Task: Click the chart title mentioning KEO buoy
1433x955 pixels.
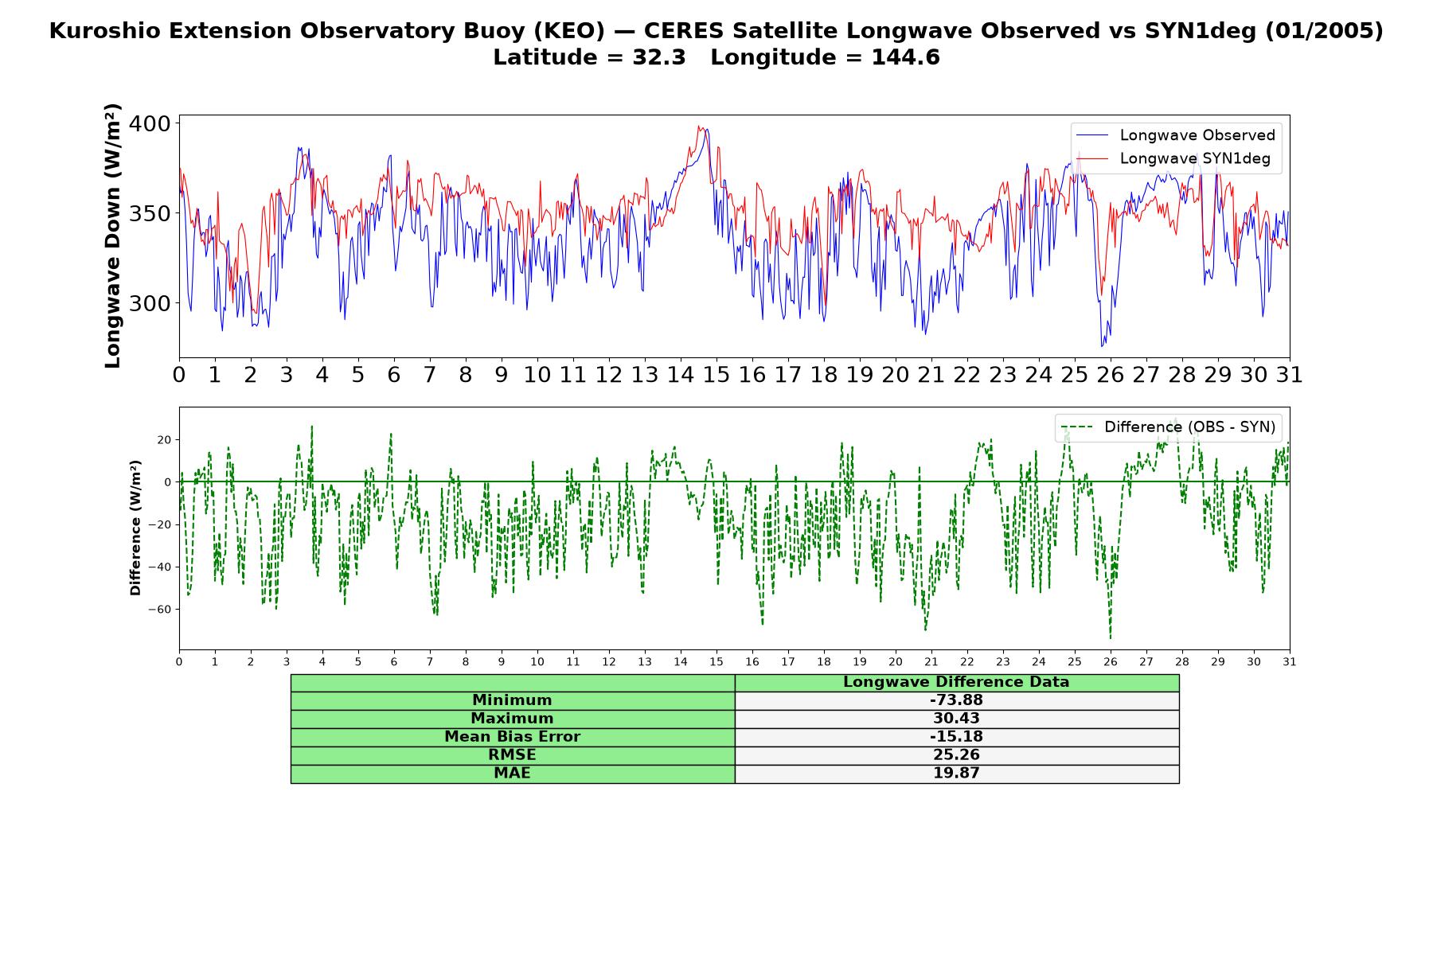Action: coord(716,31)
